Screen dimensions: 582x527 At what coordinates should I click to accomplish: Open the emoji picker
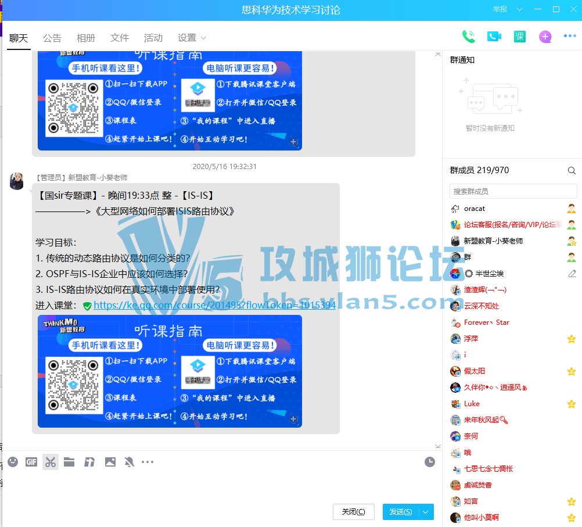(13, 462)
